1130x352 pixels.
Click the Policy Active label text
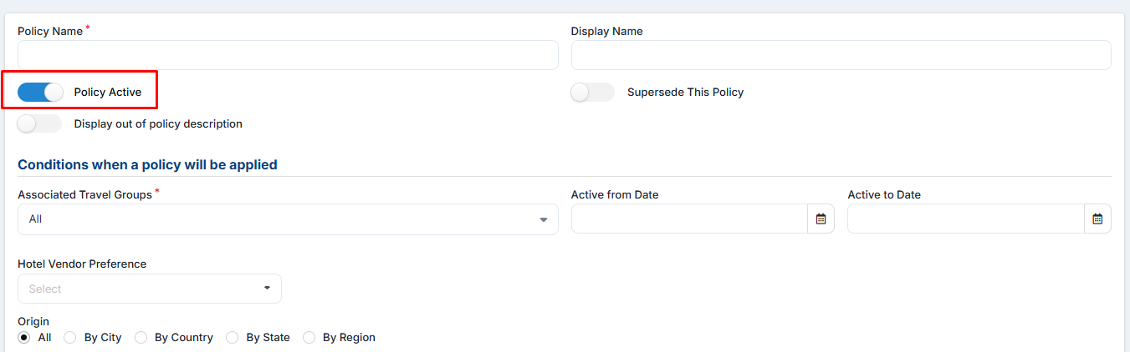[x=108, y=93]
